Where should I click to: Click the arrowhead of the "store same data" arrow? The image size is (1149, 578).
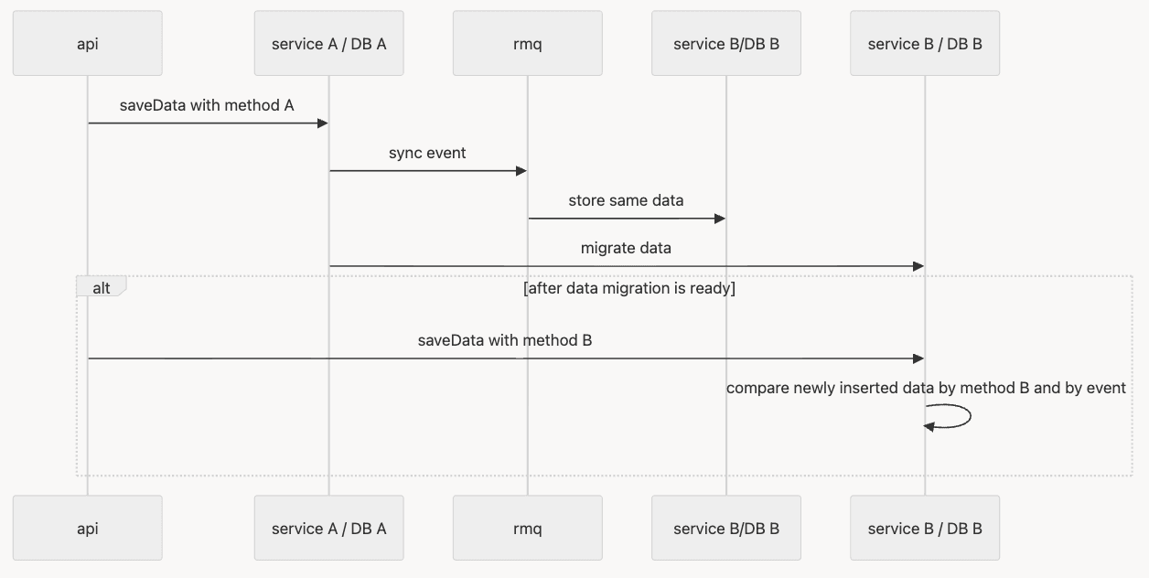720,219
